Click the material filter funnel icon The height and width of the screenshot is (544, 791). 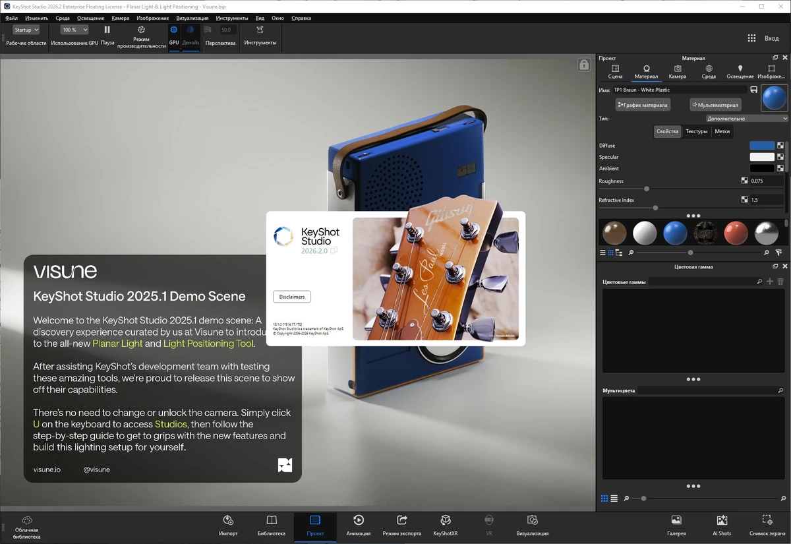click(778, 253)
